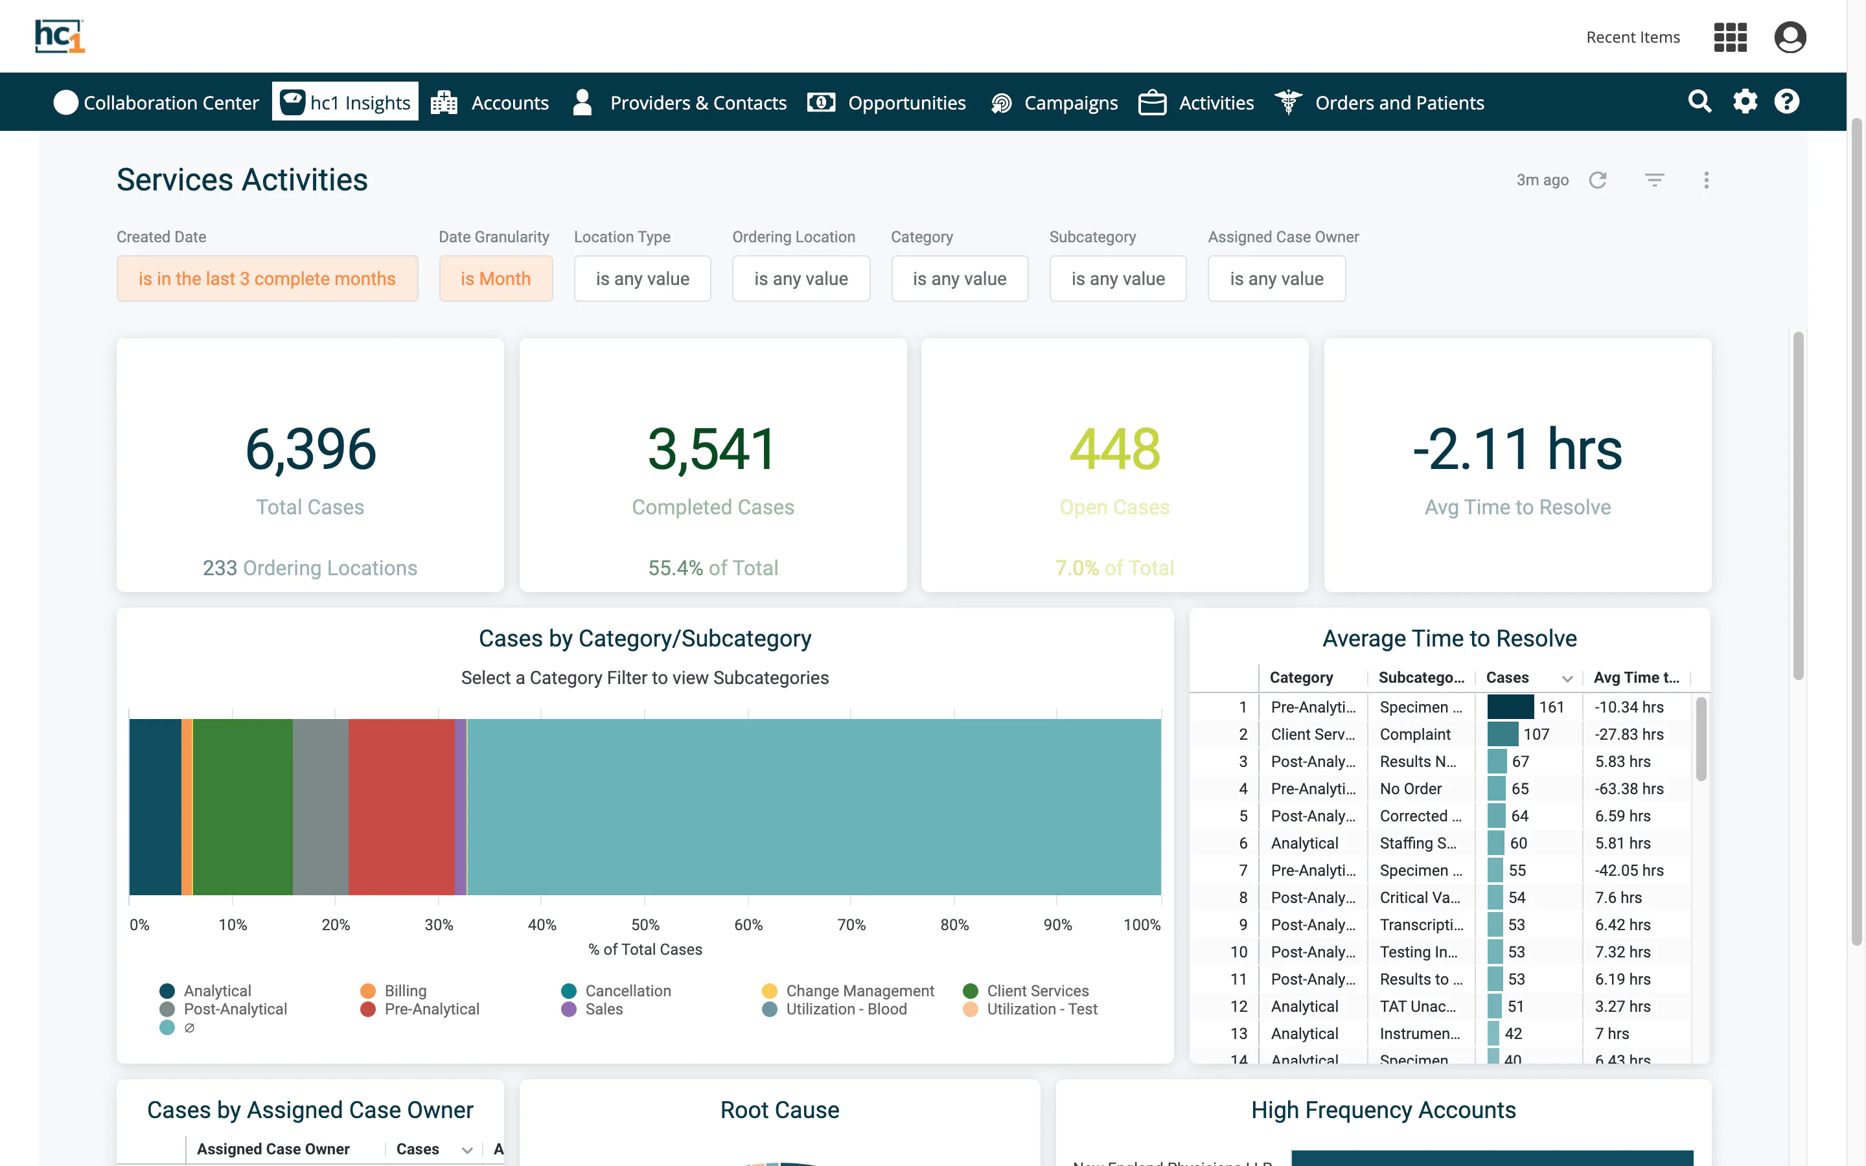Click the Avg Time column header
Image resolution: width=1866 pixels, height=1166 pixels.
point(1635,677)
